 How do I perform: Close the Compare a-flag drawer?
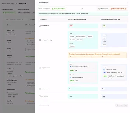click(x=127, y=2)
